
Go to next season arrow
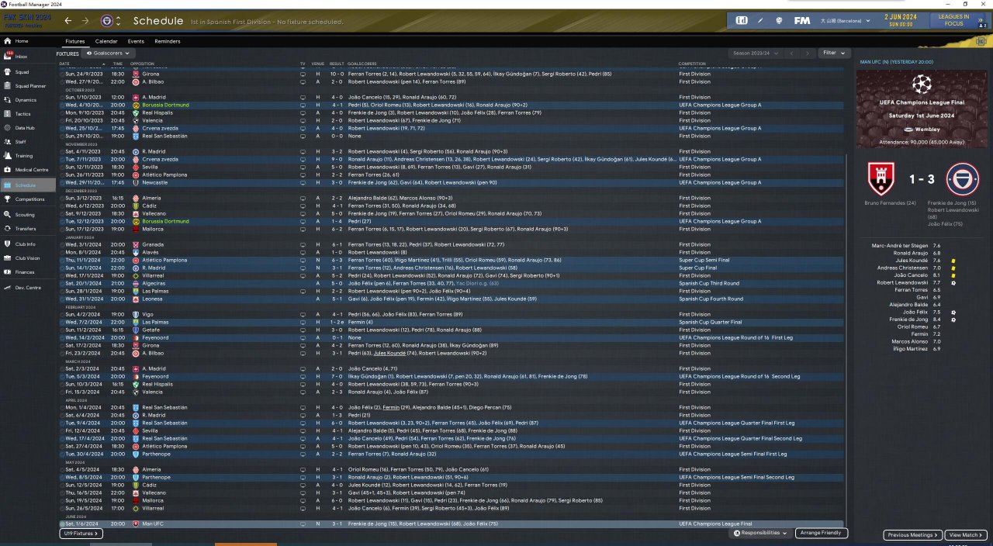pyautogui.click(x=808, y=54)
